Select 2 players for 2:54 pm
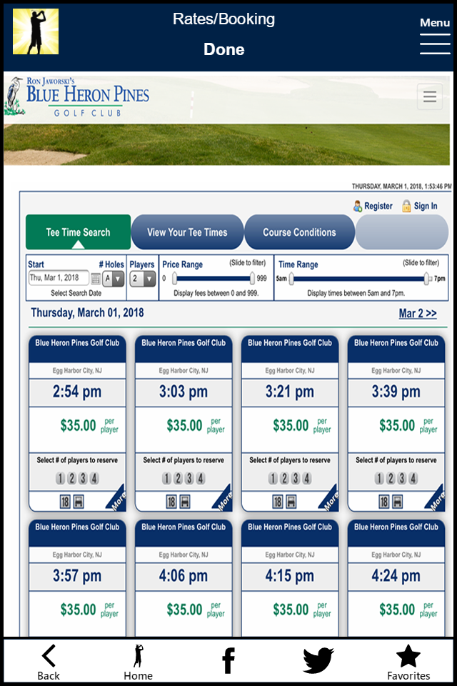 click(x=71, y=478)
